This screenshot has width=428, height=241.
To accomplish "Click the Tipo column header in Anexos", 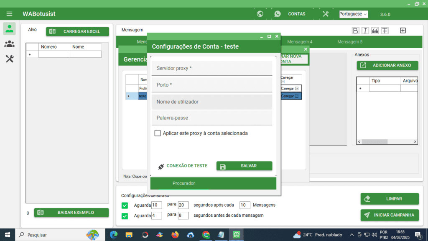I will pyautogui.click(x=385, y=81).
